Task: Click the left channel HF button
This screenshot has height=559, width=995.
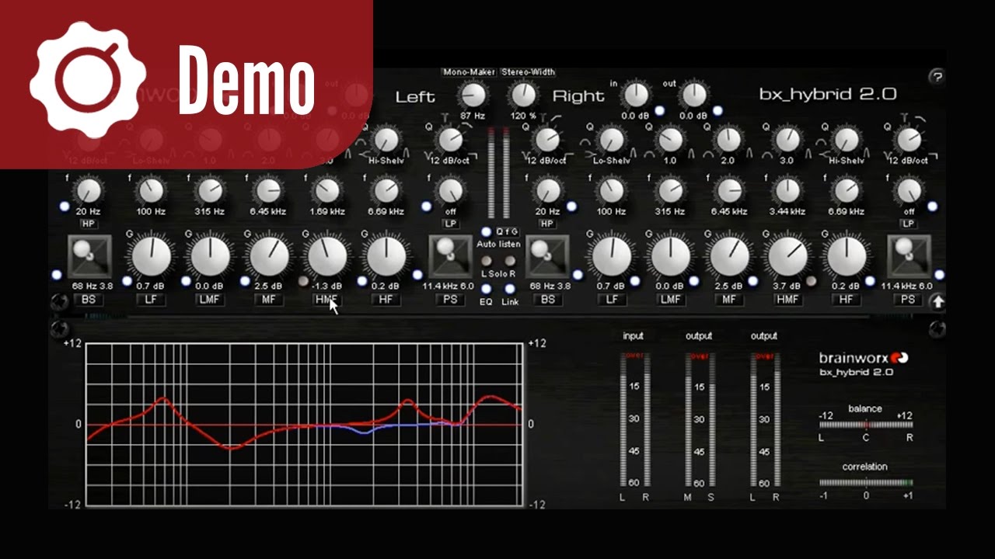Action: tap(386, 300)
